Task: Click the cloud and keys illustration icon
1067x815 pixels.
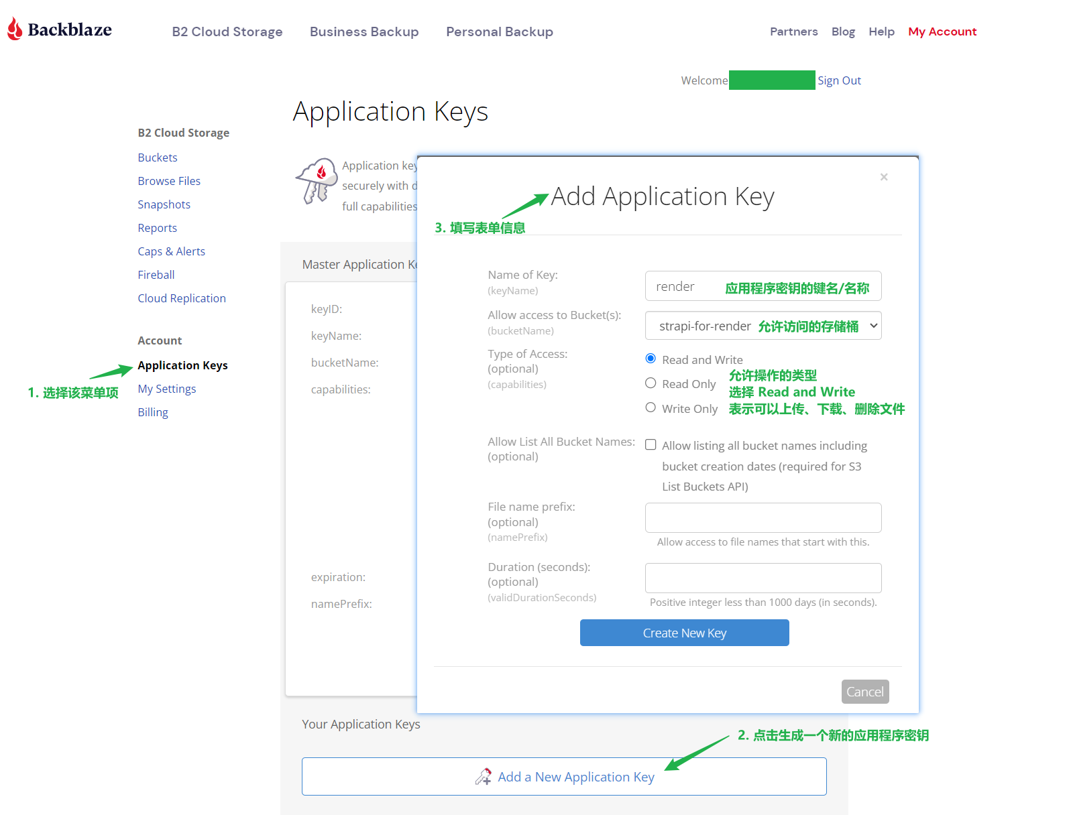Action: pos(317,181)
